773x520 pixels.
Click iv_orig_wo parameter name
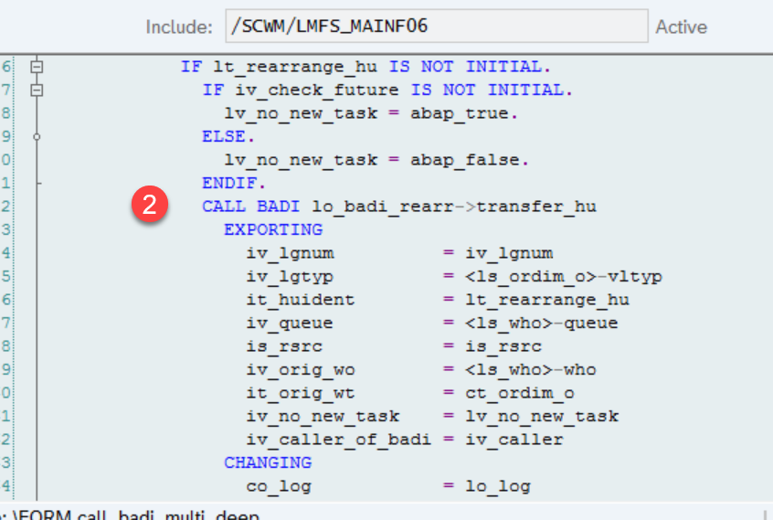[301, 370]
